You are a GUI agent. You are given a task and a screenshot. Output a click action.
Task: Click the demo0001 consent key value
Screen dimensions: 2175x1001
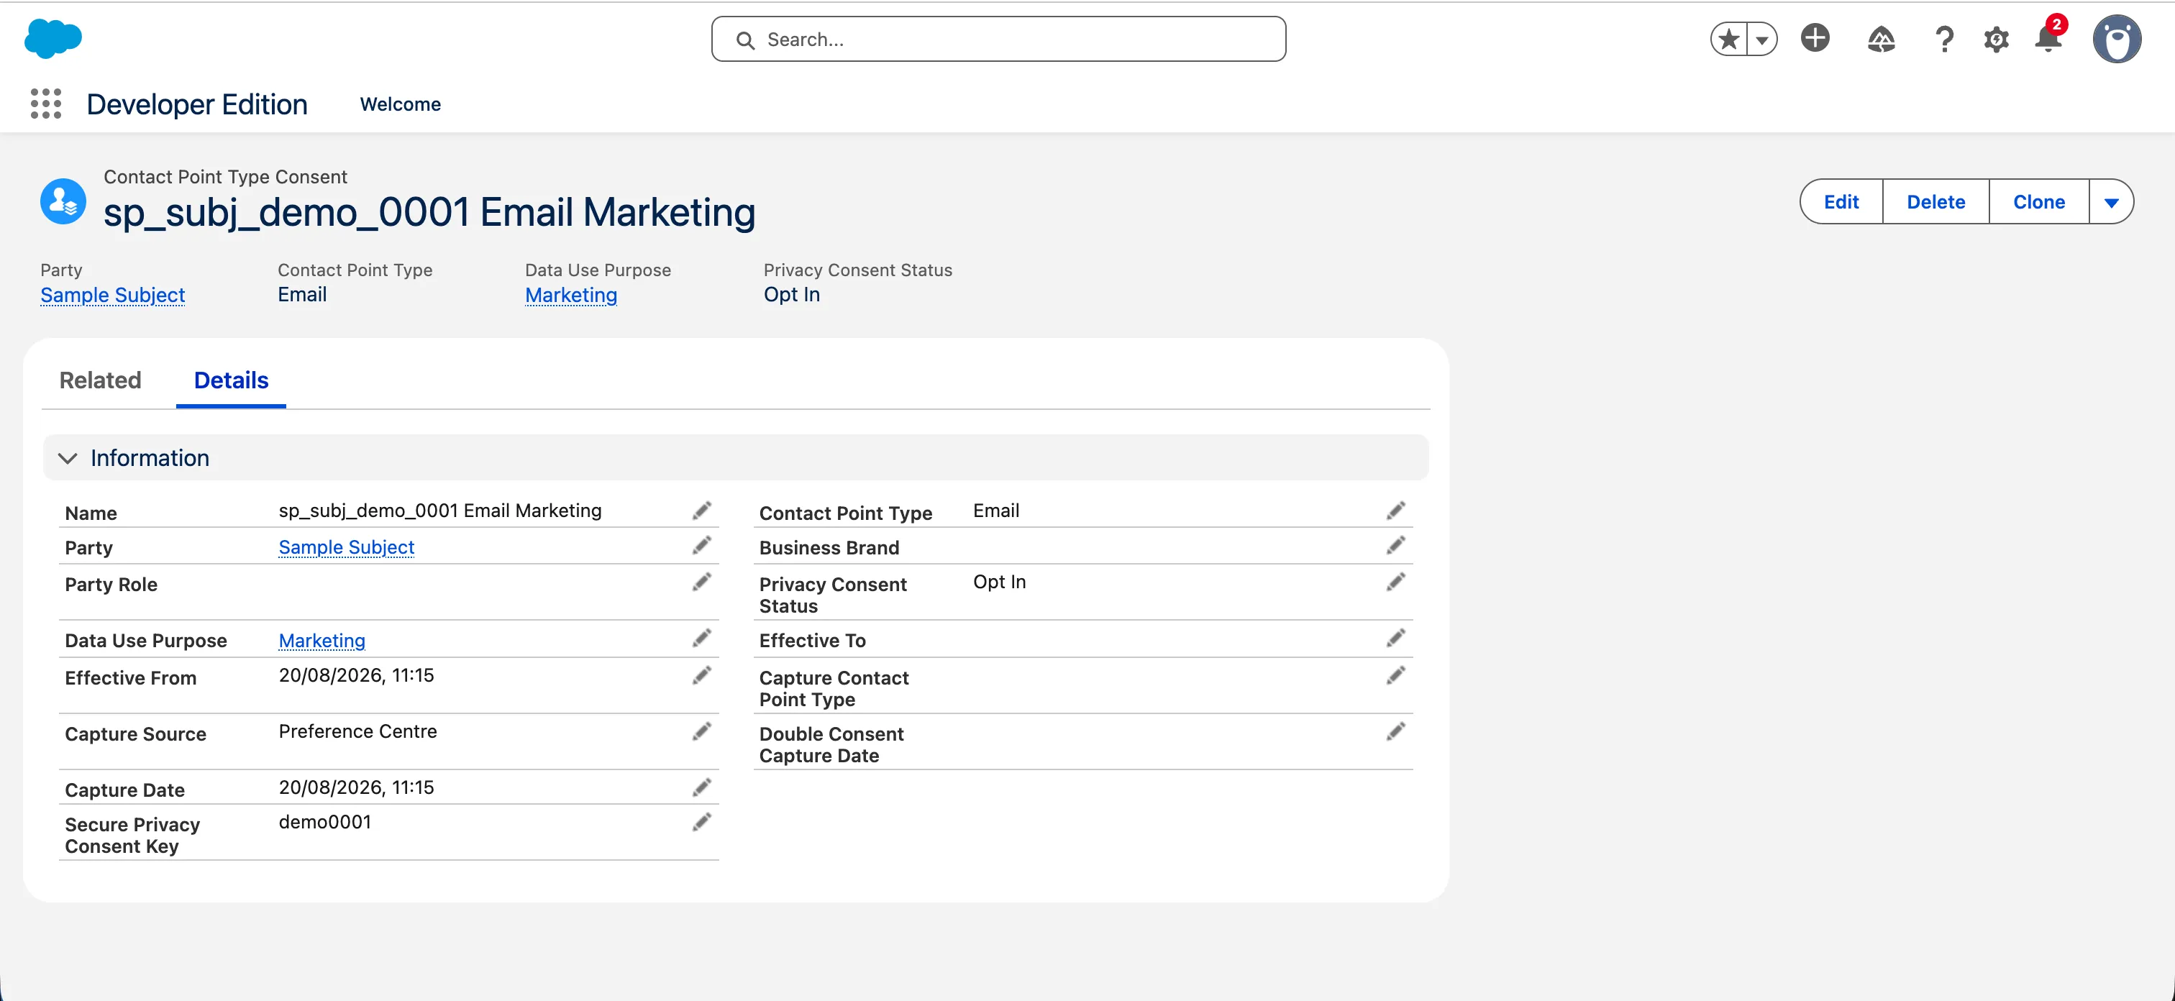coord(325,822)
